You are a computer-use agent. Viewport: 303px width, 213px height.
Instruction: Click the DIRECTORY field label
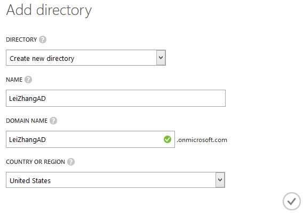tap(21, 40)
